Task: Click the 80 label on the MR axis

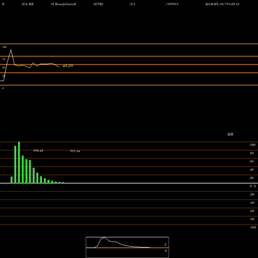Action: pos(252,153)
